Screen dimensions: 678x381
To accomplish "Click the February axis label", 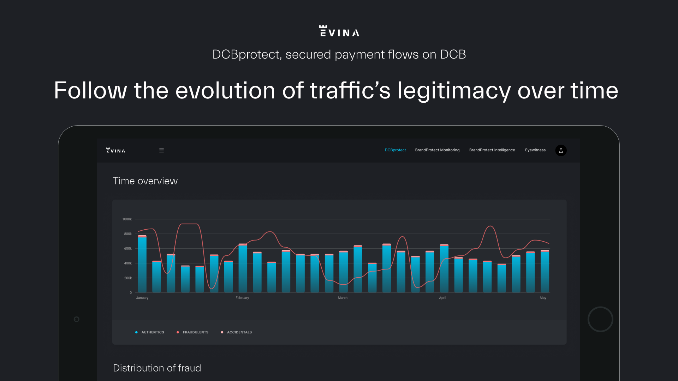I will pos(242,298).
